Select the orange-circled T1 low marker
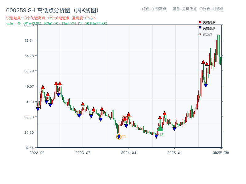246x184 pixels. [119, 137]
